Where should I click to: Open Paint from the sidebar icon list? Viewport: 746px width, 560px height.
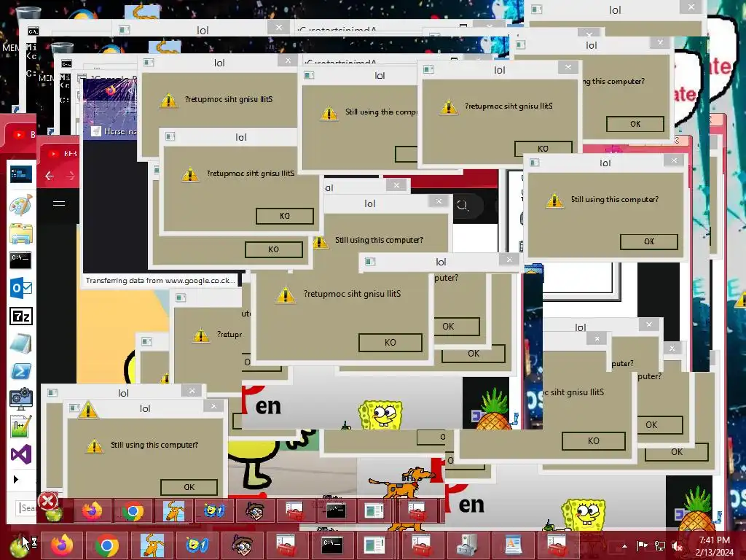click(x=21, y=205)
